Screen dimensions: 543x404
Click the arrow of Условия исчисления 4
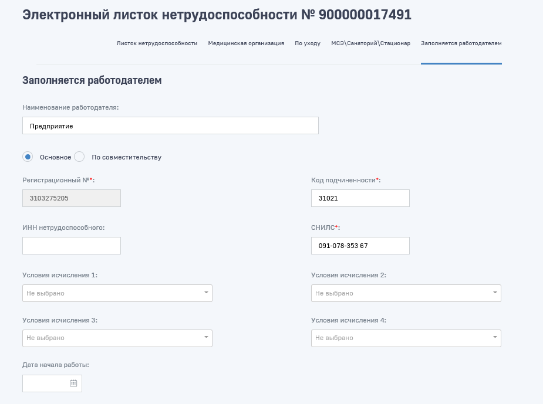[495, 338]
